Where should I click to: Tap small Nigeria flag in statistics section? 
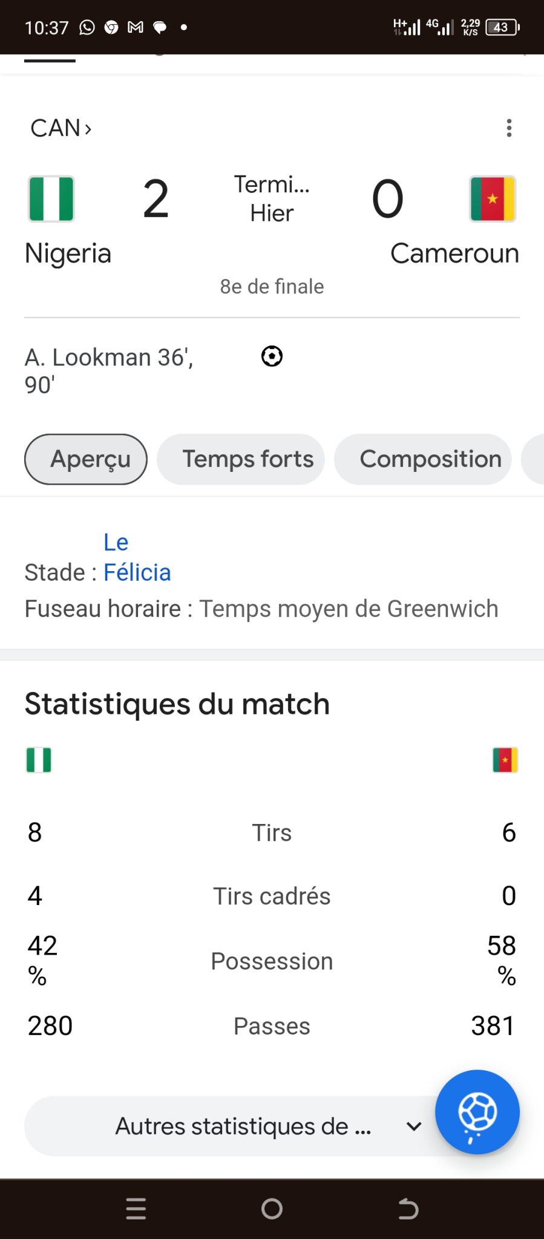tap(39, 760)
